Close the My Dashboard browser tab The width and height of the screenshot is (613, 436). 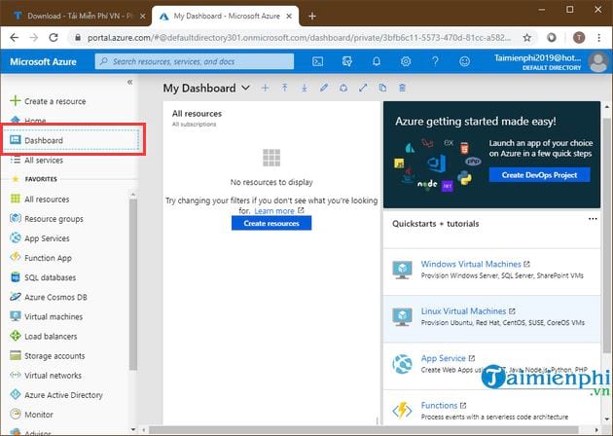[x=289, y=16]
